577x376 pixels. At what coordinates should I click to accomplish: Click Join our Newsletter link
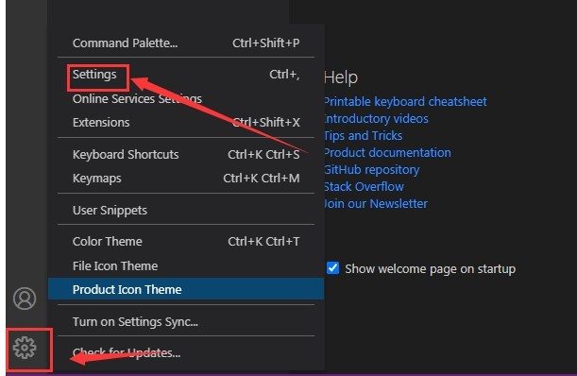376,204
